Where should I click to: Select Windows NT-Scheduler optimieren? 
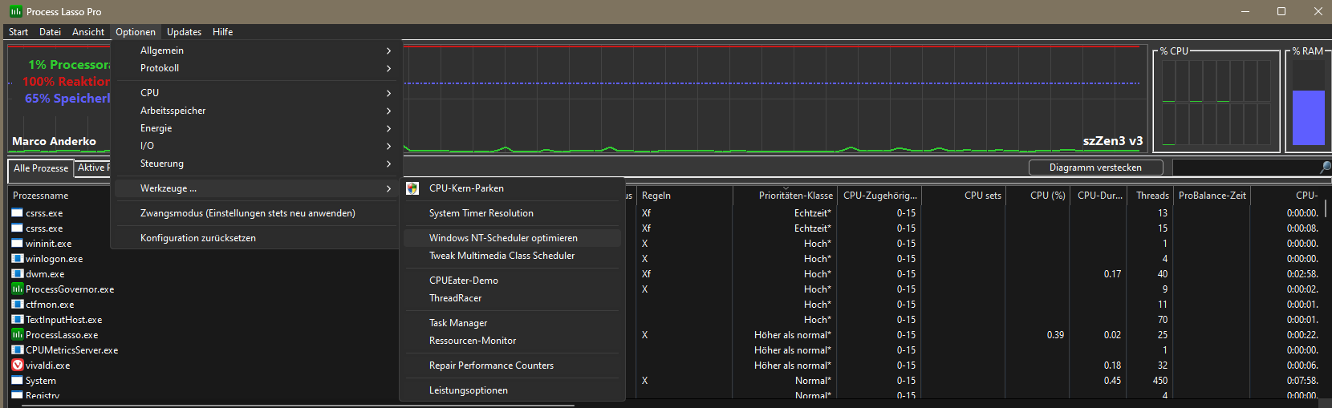[512, 238]
